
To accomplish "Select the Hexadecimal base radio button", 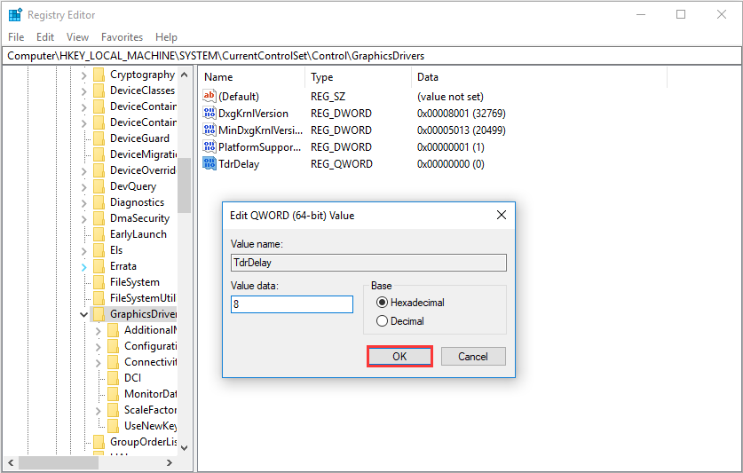I will [382, 303].
